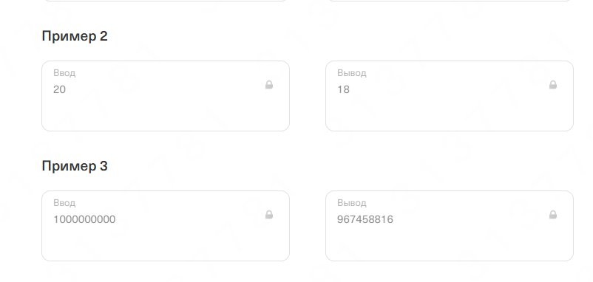Click the Вывод label in Пример 2
This screenshot has height=282, width=593.
coord(352,73)
